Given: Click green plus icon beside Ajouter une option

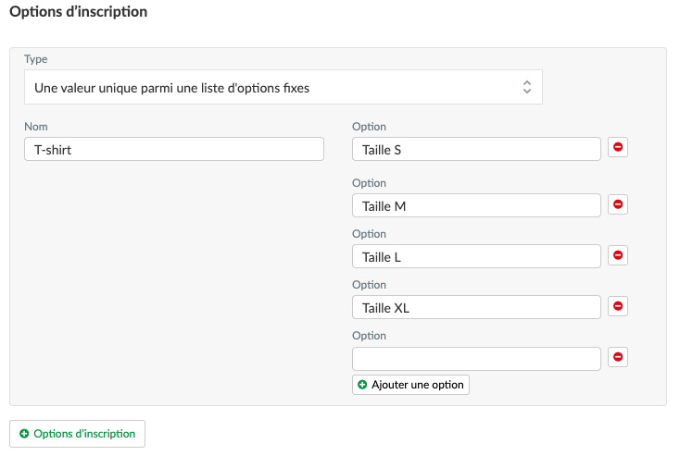Looking at the screenshot, I should point(362,385).
